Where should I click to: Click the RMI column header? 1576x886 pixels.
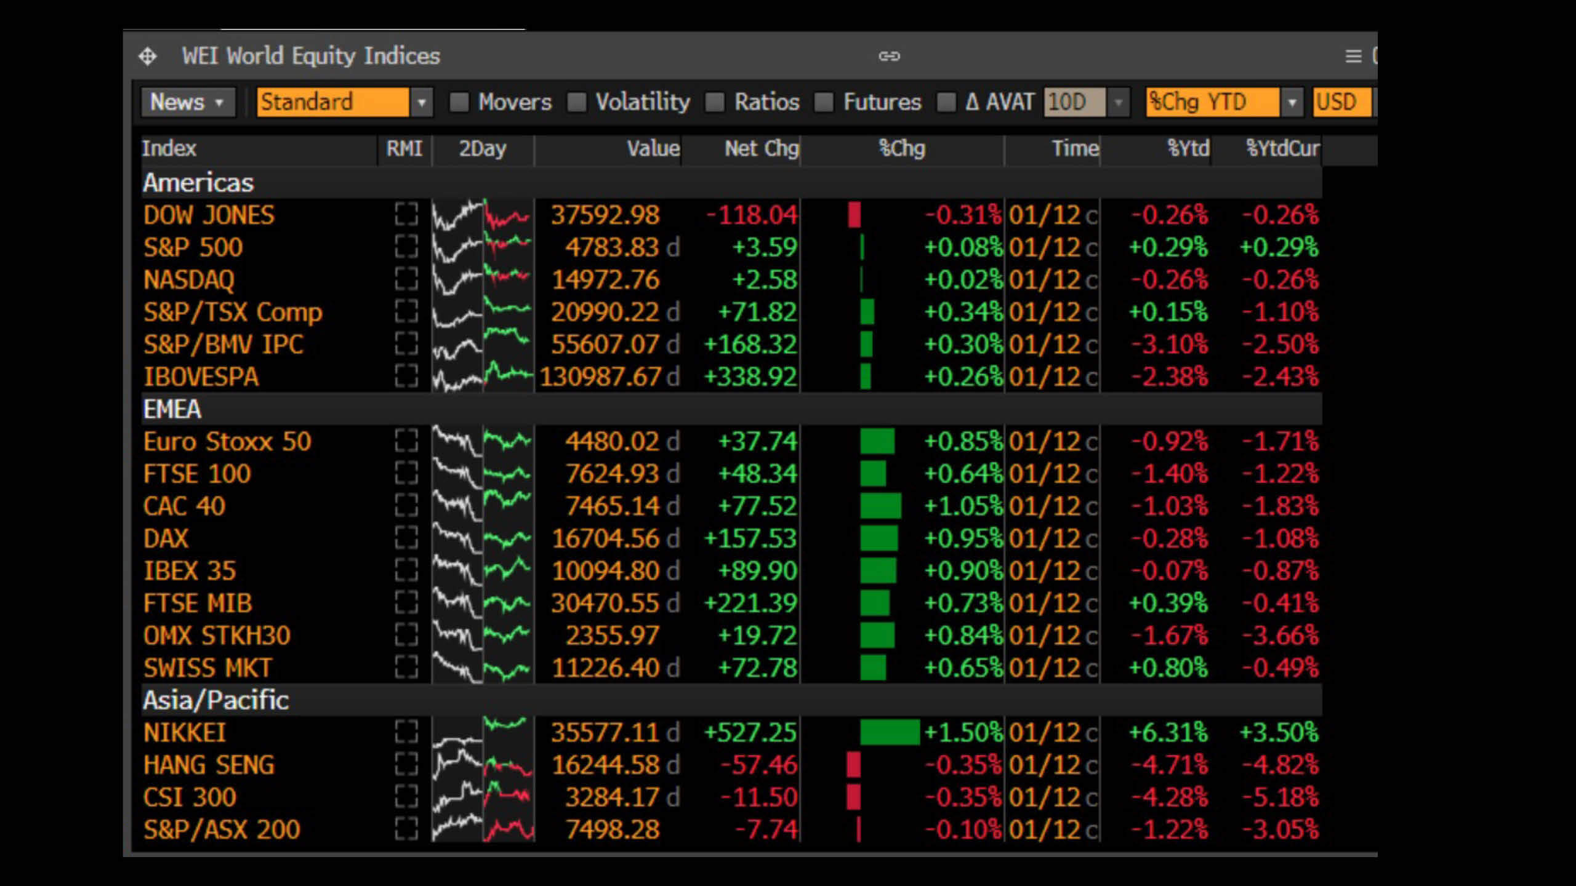click(x=404, y=148)
